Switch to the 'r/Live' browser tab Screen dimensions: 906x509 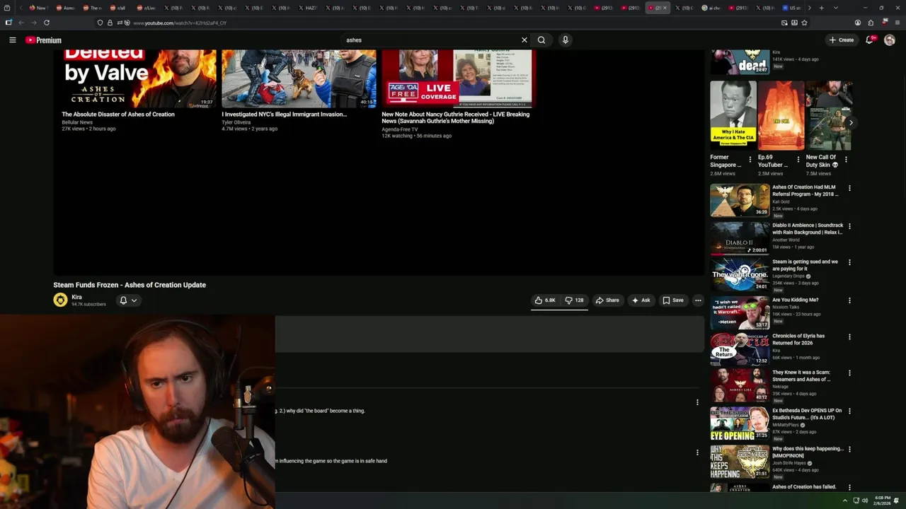[147, 8]
